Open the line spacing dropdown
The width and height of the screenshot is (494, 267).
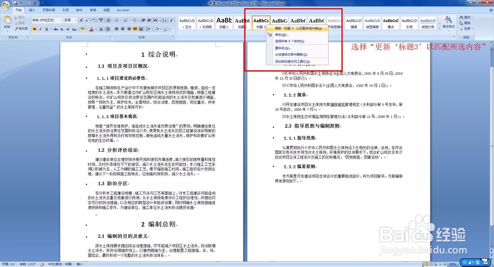click(149, 29)
